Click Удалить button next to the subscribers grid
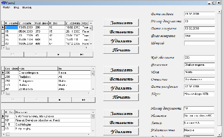This screenshot has width=223, height=138. pyautogui.click(x=121, y=88)
